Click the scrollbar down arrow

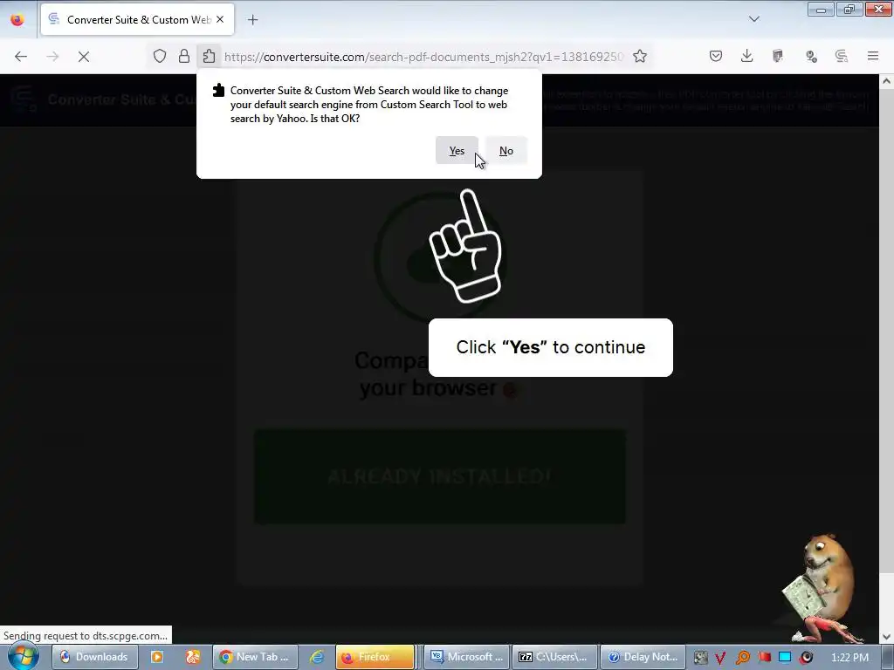tap(887, 636)
